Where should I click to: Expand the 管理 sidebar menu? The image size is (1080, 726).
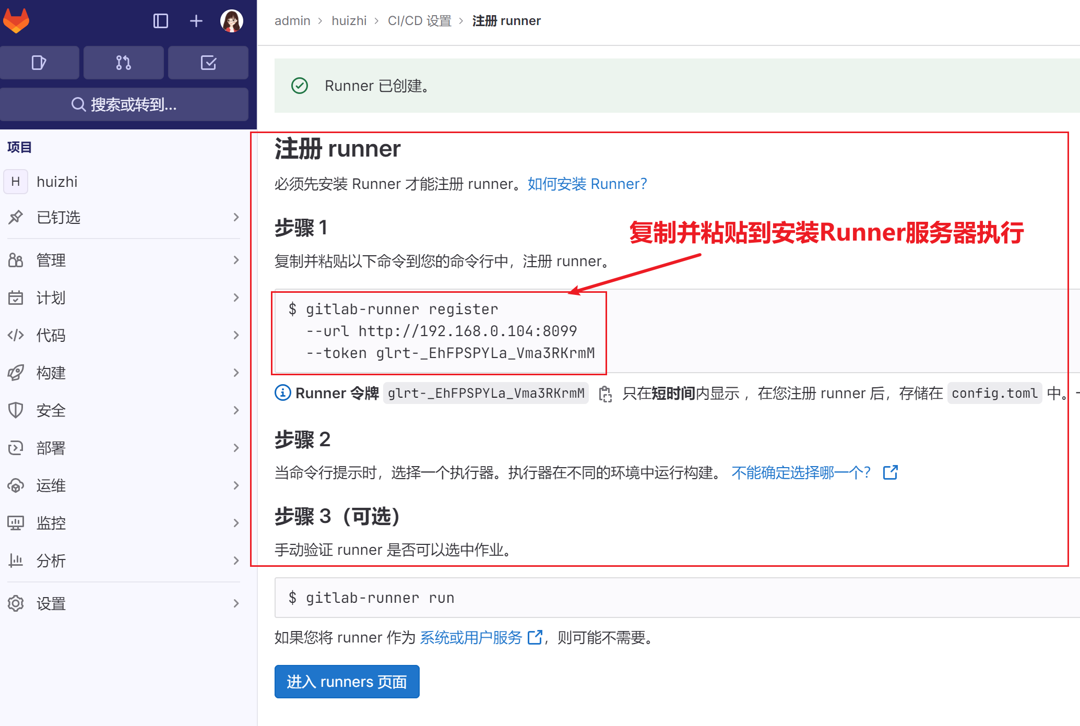click(x=124, y=260)
